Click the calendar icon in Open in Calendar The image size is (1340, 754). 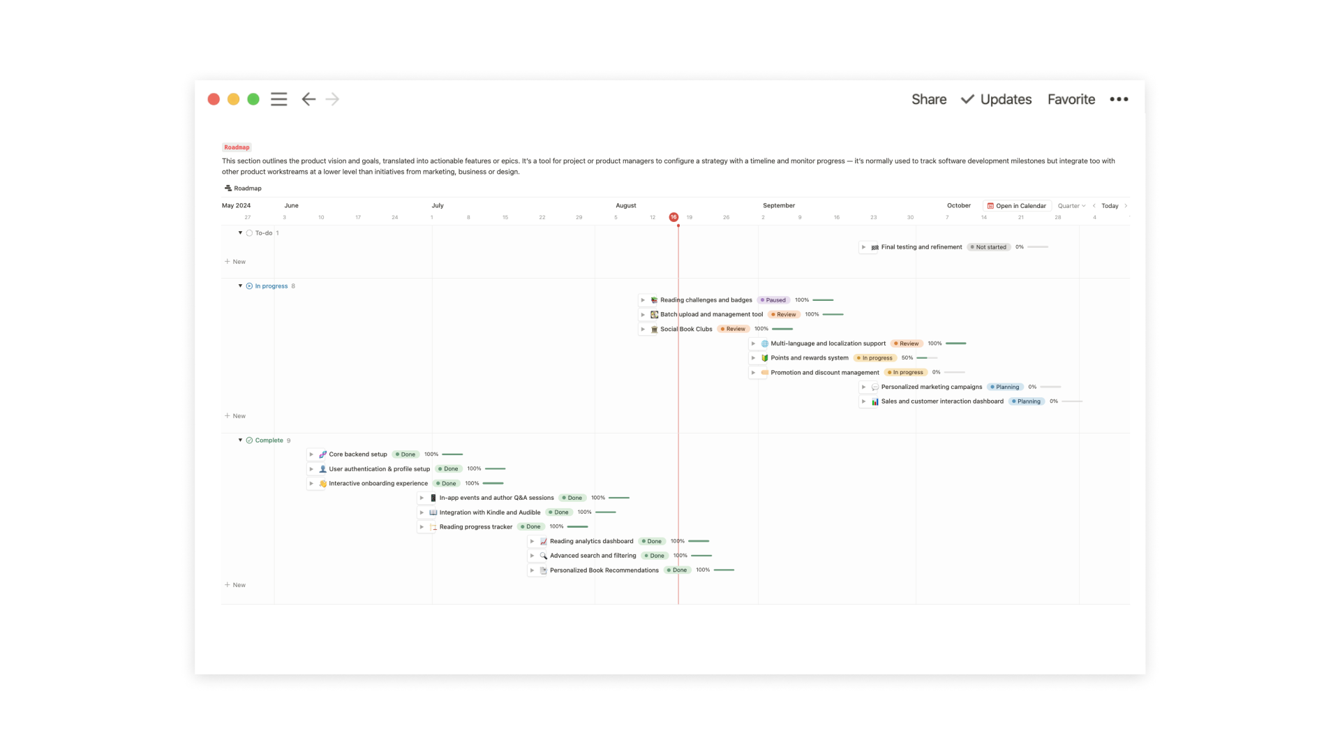pos(990,206)
